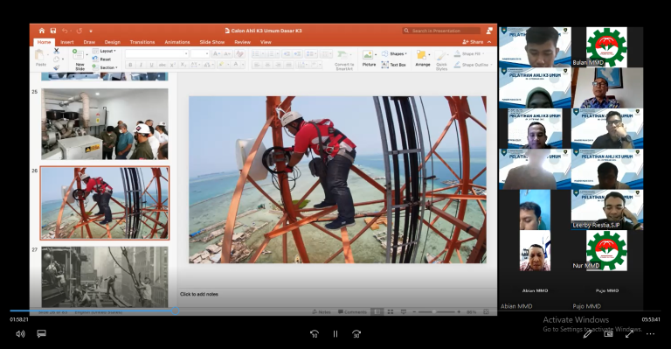Toggle left text alignment
This screenshot has width=671, height=349.
click(x=257, y=65)
